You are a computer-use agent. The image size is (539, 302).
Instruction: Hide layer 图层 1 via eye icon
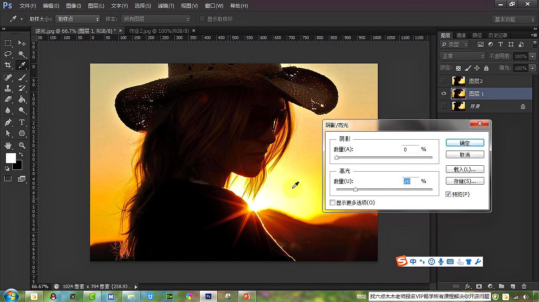pos(444,94)
